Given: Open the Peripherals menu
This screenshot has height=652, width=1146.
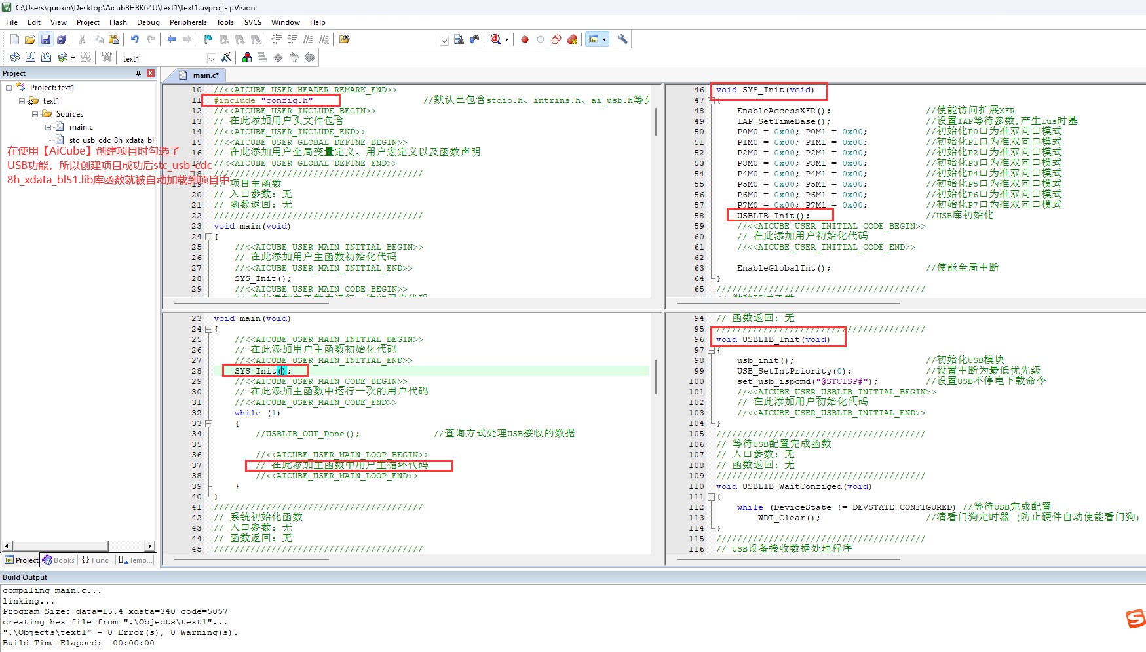Looking at the screenshot, I should click(188, 22).
